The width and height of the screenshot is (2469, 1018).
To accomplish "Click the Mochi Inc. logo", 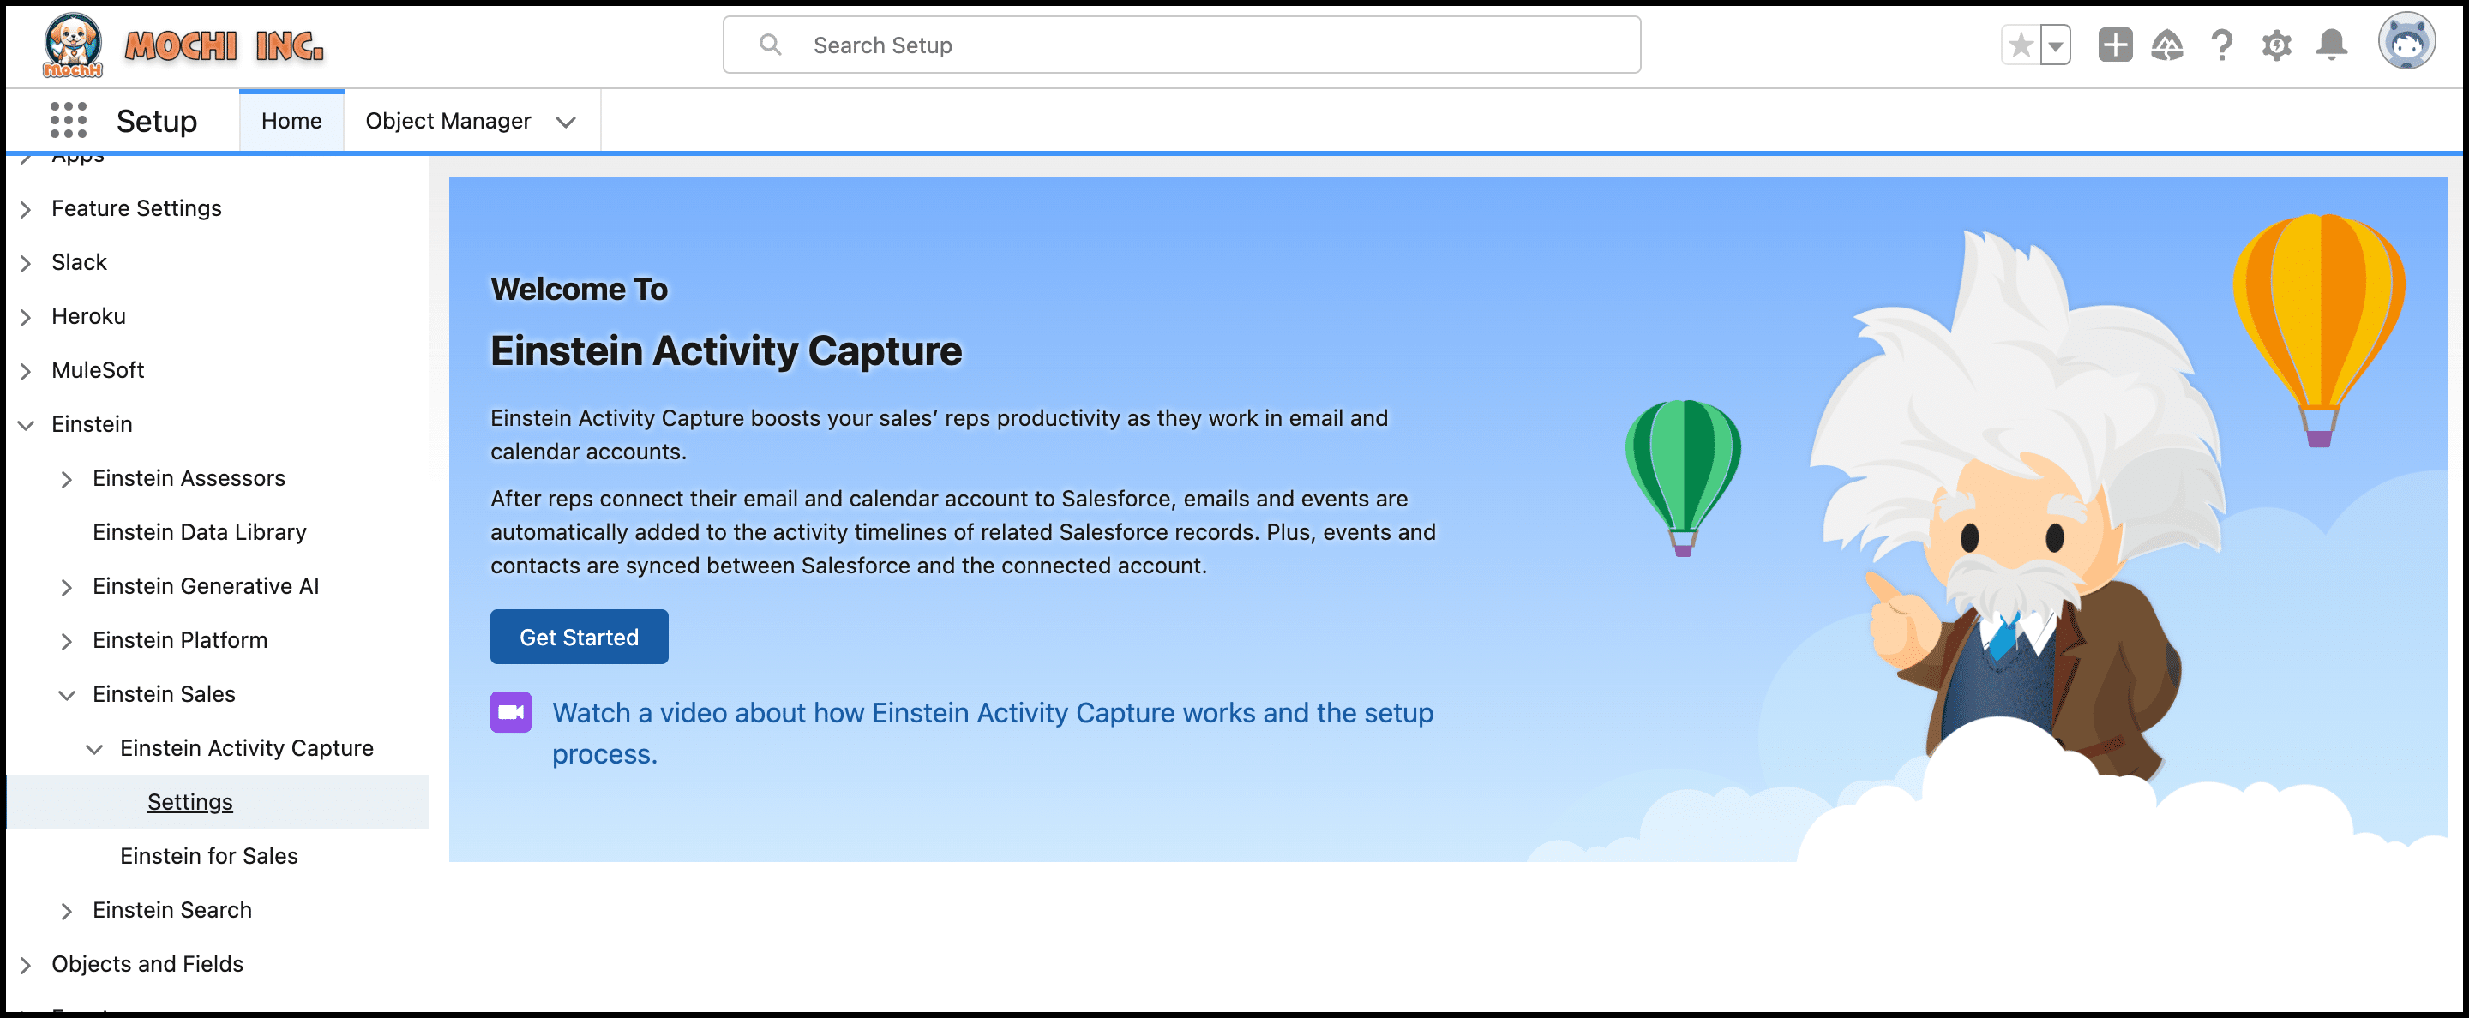I will click(183, 45).
